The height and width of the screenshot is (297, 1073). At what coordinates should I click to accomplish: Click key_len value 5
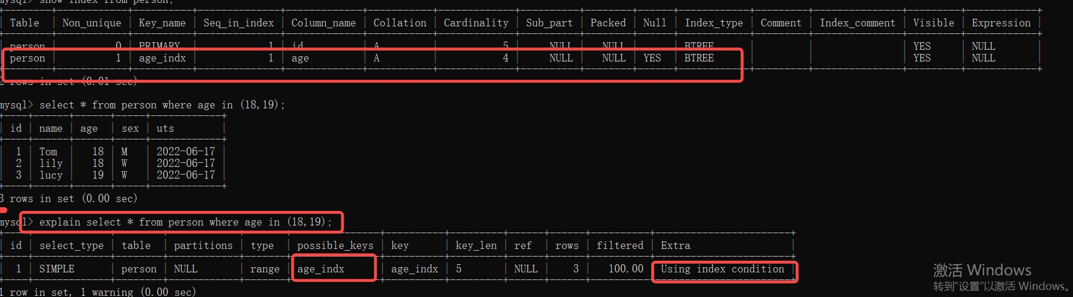point(458,269)
